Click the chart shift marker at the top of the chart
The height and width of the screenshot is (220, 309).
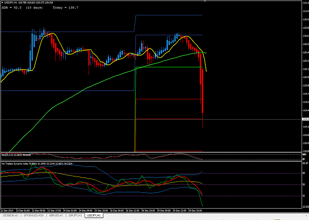click(205, 1)
